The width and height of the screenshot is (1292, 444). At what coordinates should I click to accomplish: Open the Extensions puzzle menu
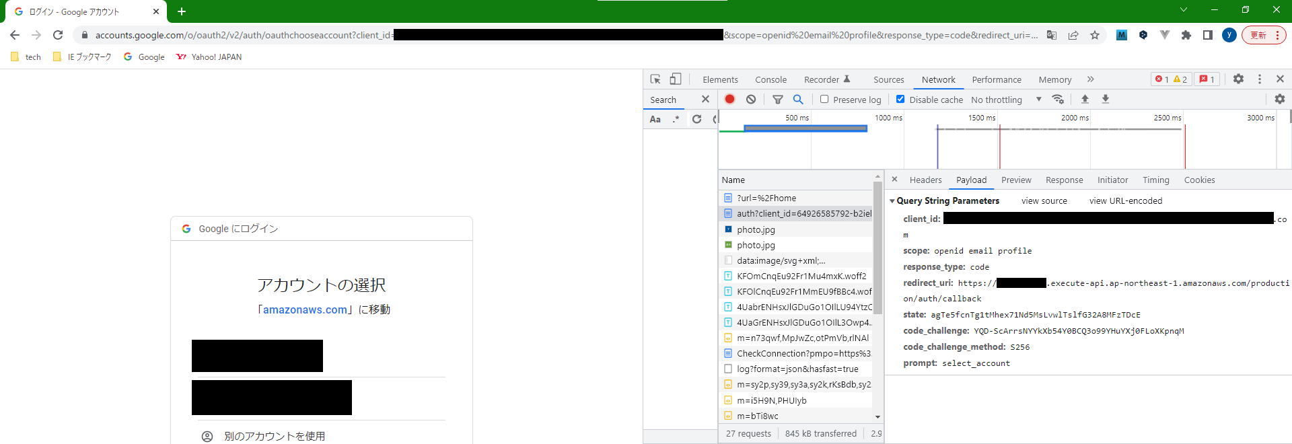coord(1186,35)
